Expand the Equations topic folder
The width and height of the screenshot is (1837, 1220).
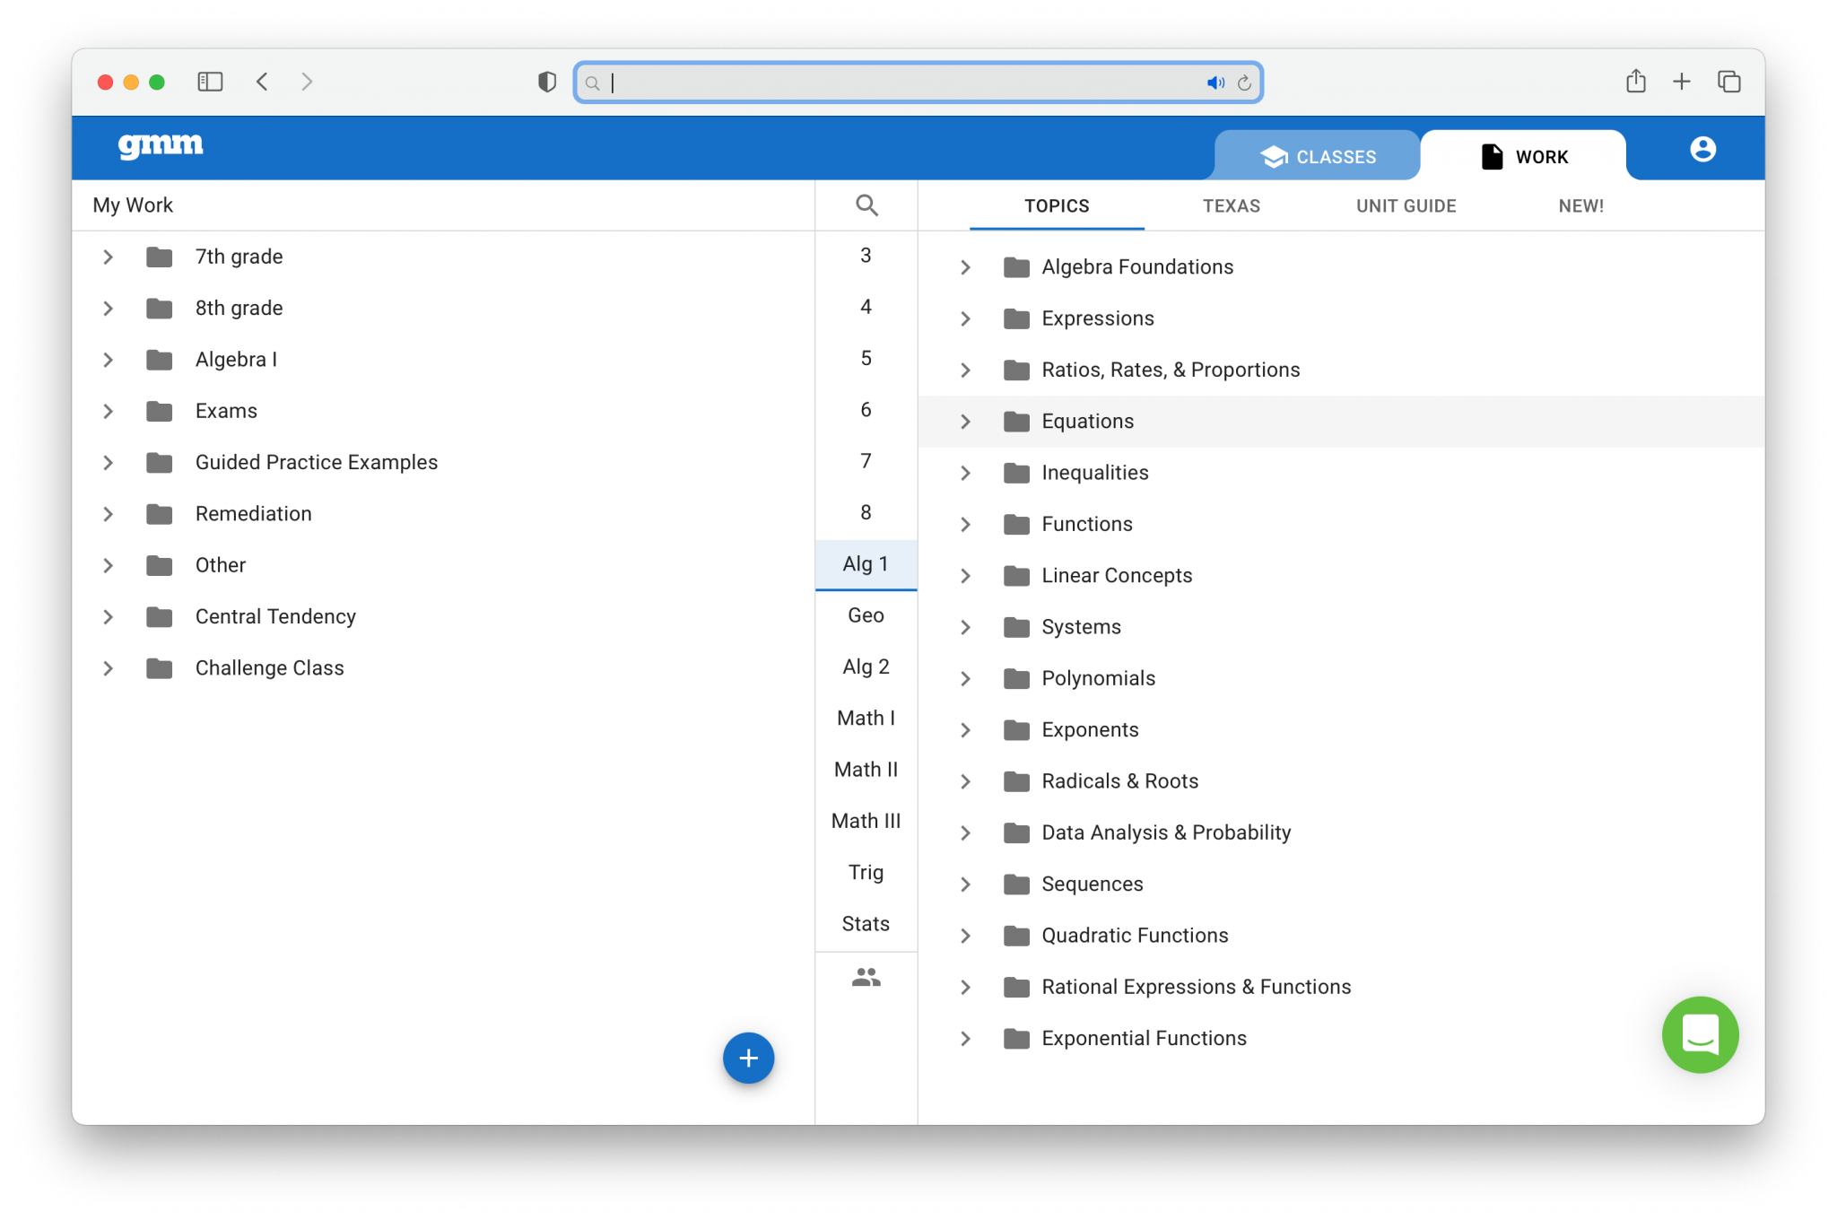point(965,422)
